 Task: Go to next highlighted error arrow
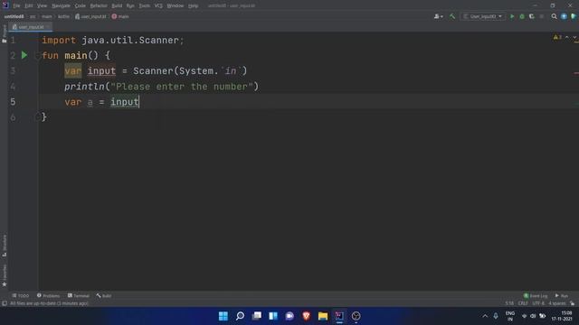(x=574, y=38)
